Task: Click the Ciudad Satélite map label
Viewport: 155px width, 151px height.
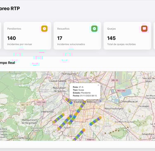Action: [x=58, y=81]
